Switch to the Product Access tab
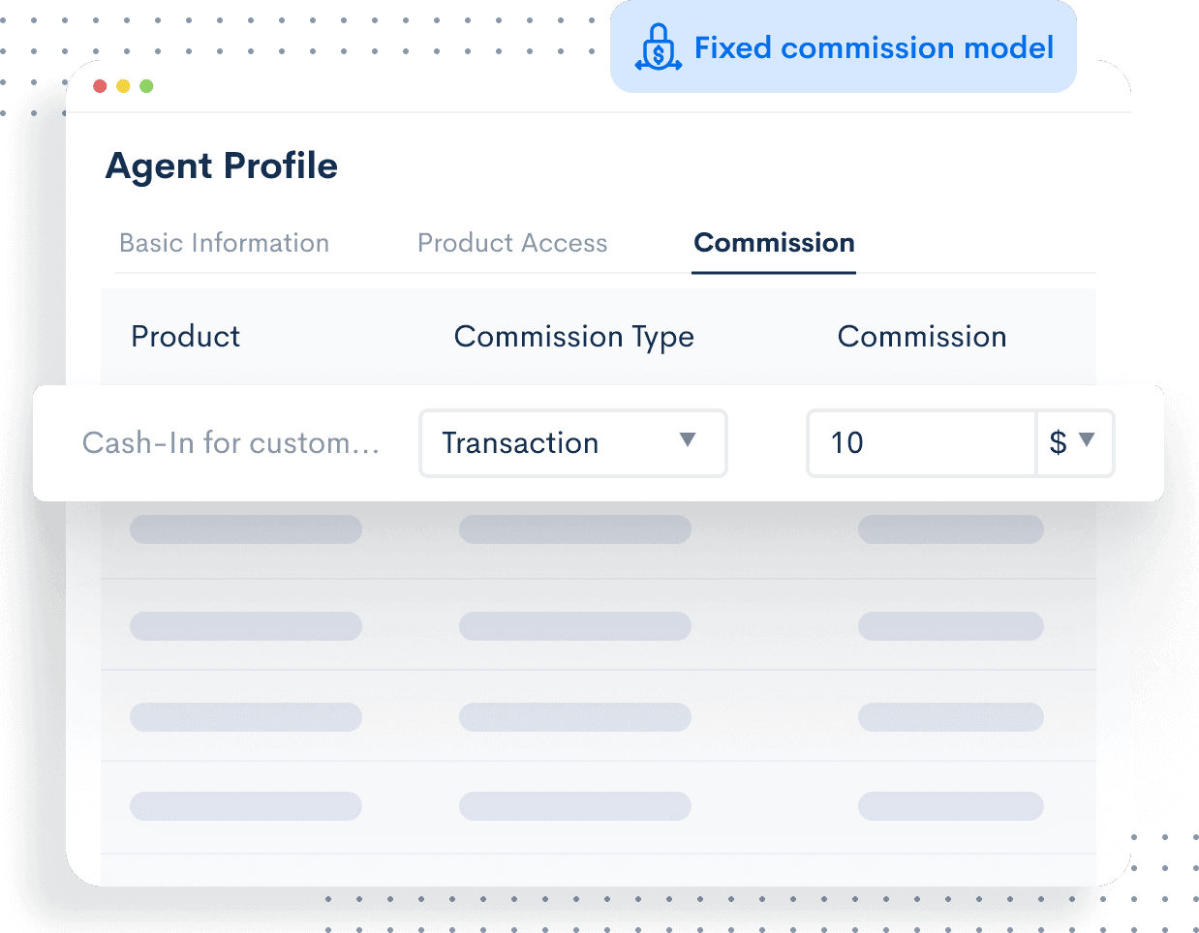Screen dimensions: 1199x933 coord(512,243)
